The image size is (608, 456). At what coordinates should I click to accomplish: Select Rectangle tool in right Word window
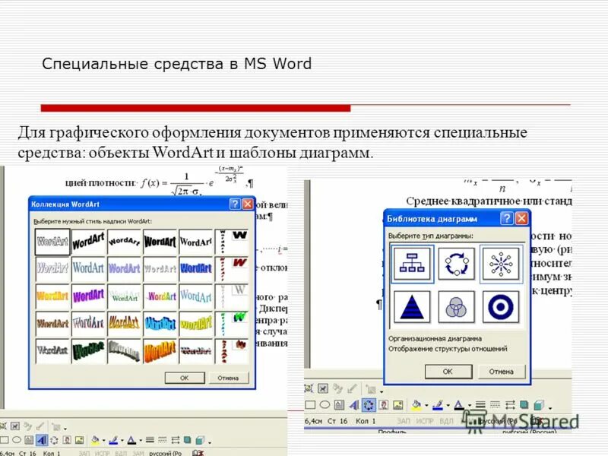[x=310, y=405]
